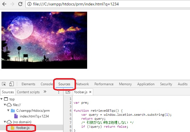
Task: Open the Memory tab
Action: coord(125,84)
